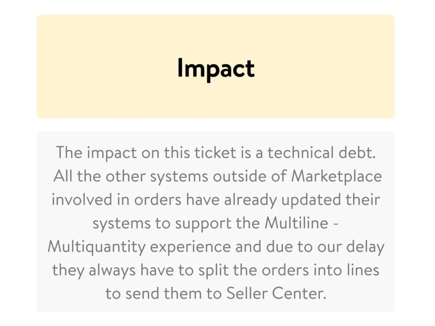Click the first line starting 'The impact'
Screen dimensions: 435x326
click(216, 153)
